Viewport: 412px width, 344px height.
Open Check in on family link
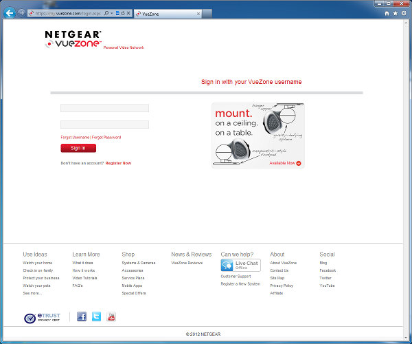click(x=38, y=270)
